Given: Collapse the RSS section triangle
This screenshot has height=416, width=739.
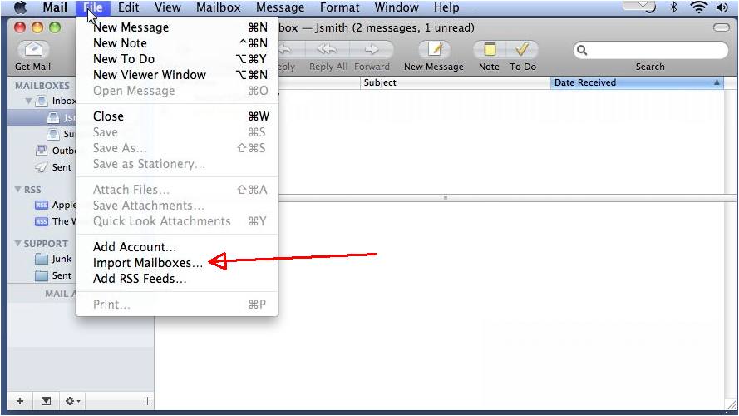Looking at the screenshot, I should point(17,190).
